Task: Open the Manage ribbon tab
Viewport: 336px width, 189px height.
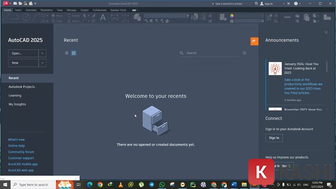Action: click(x=71, y=10)
